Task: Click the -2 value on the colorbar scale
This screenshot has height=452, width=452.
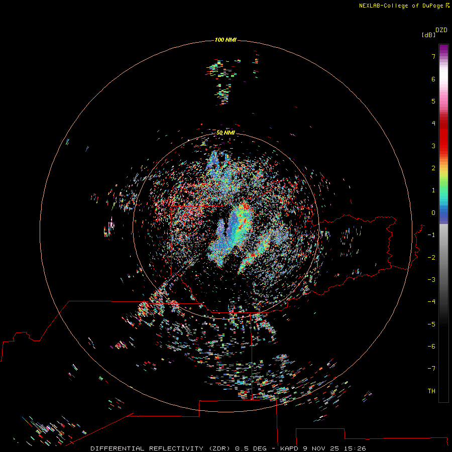Action: coord(431,258)
